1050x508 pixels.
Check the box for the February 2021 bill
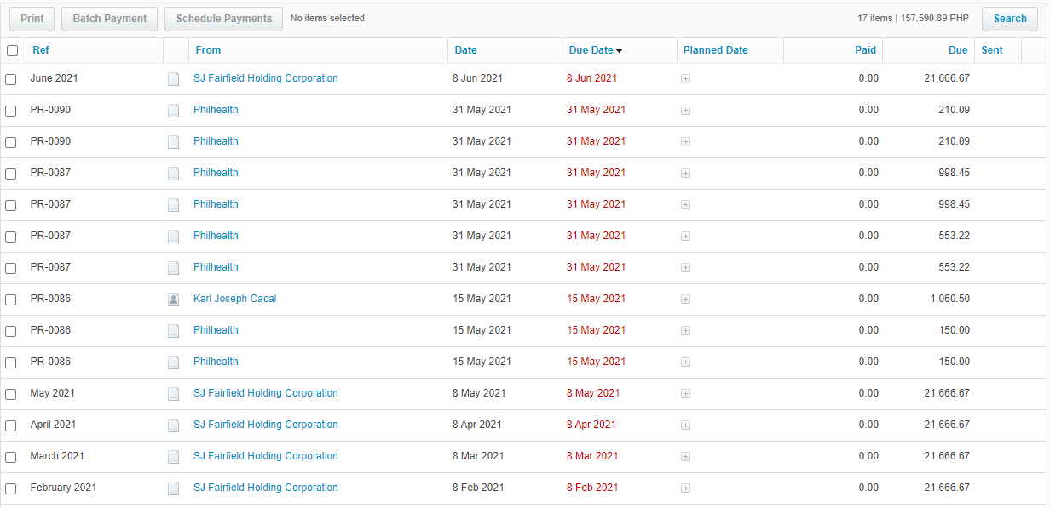click(11, 488)
